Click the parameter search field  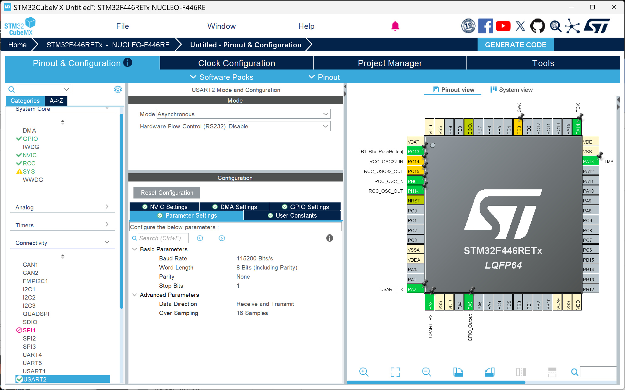click(163, 238)
